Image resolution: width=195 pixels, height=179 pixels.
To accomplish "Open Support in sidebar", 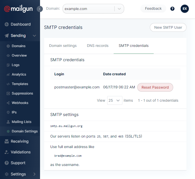I will [x=18, y=163].
